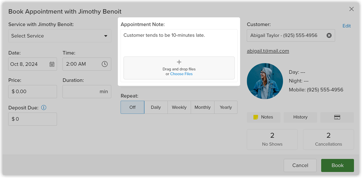The height and width of the screenshot is (178, 362).
Task: Set Repeat to Yearly
Action: click(x=226, y=107)
